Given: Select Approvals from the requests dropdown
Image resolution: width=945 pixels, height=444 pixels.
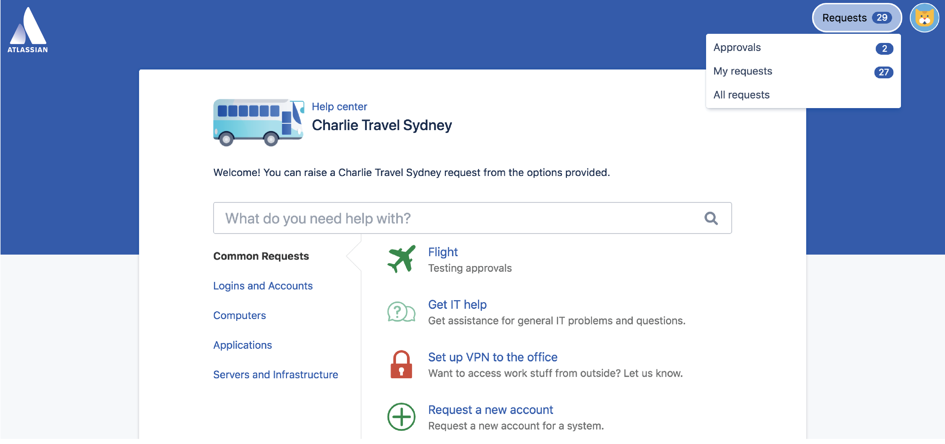Looking at the screenshot, I should [x=737, y=47].
